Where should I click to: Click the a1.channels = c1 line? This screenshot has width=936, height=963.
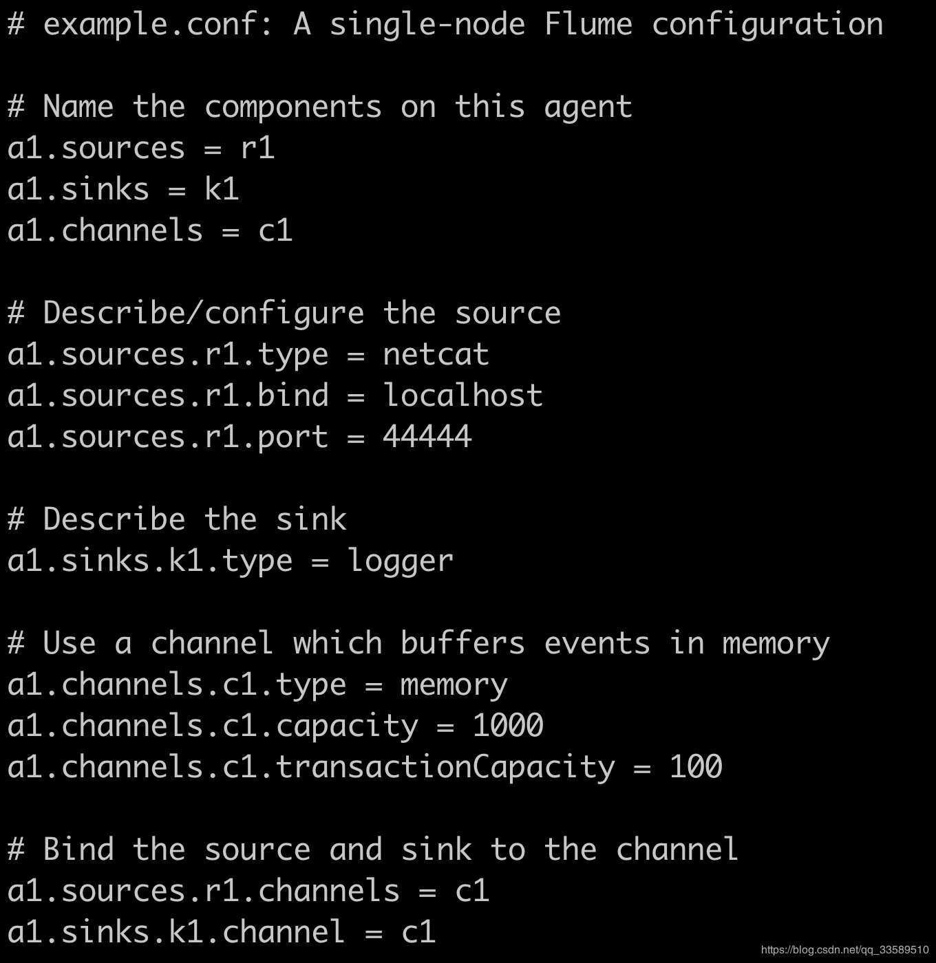tap(150, 231)
